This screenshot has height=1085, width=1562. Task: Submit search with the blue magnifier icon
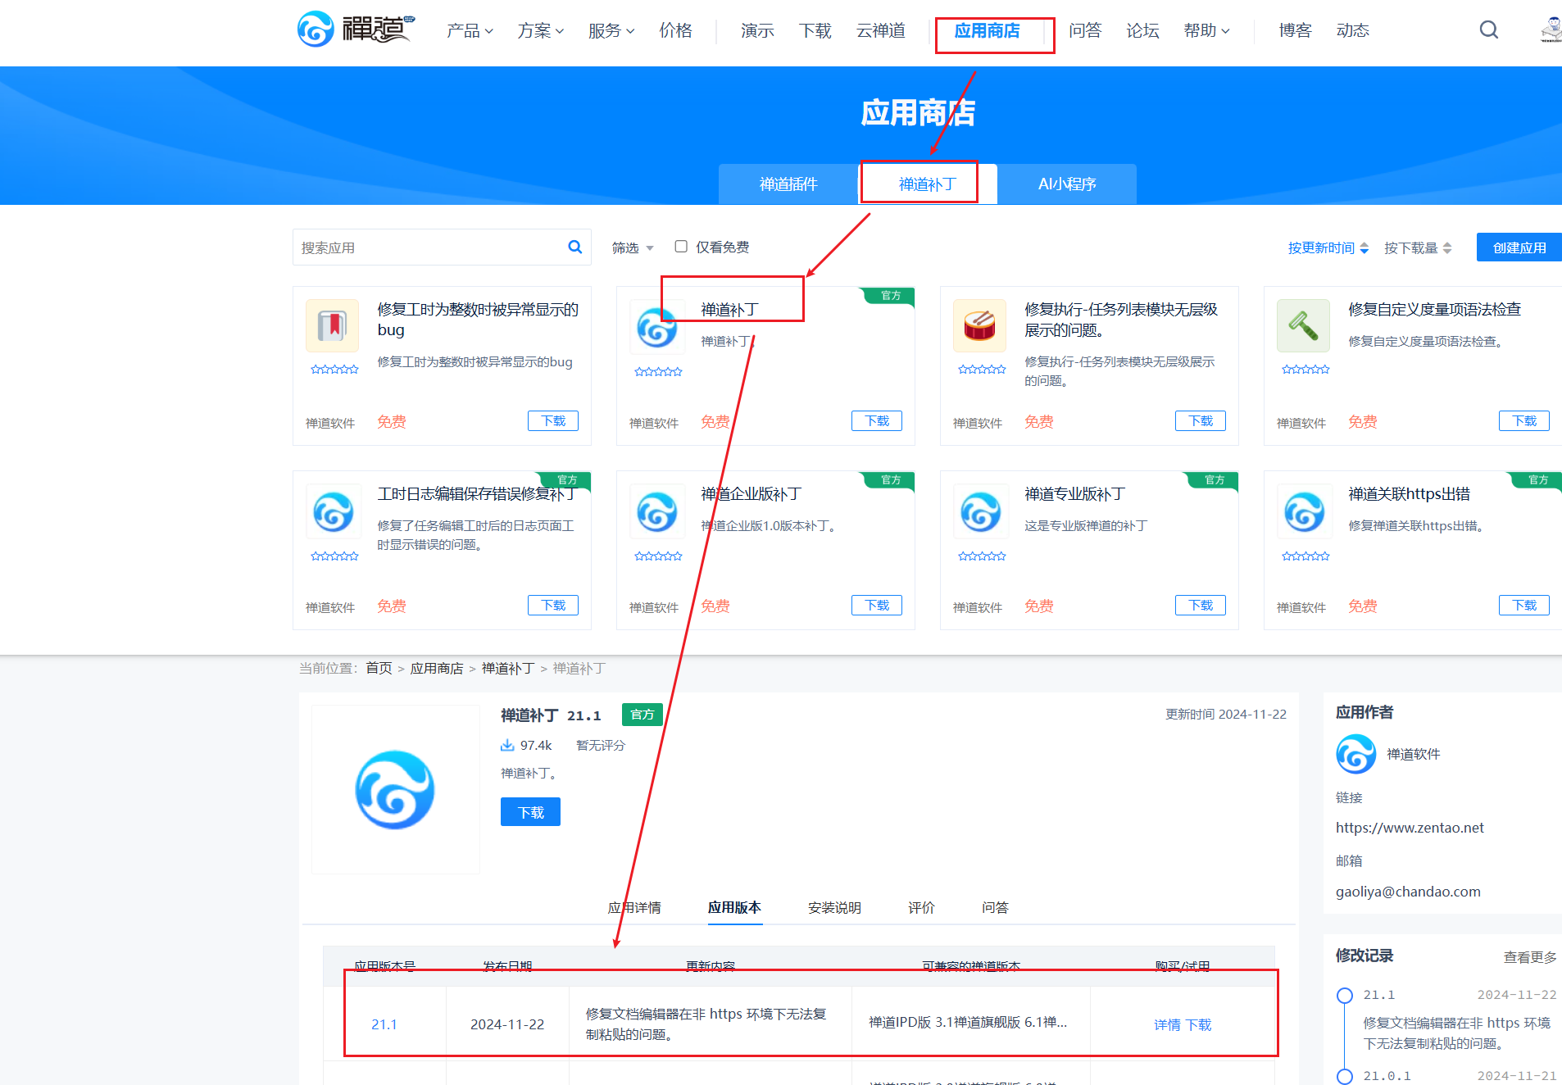pos(574,247)
